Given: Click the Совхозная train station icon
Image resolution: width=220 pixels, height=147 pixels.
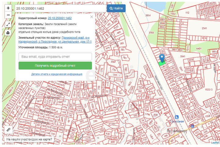Looking at the screenshot, I should [x=176, y=117].
